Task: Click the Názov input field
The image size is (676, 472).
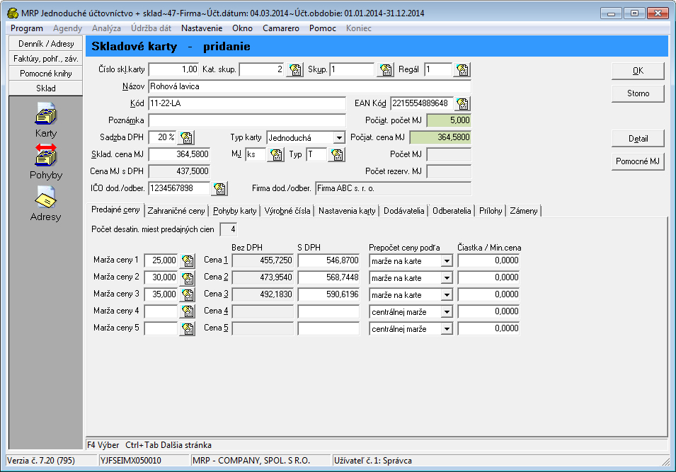Action: pyautogui.click(x=309, y=86)
